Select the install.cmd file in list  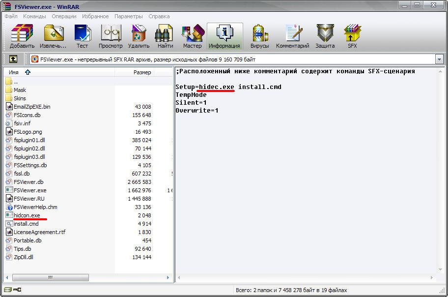[x=22, y=224]
